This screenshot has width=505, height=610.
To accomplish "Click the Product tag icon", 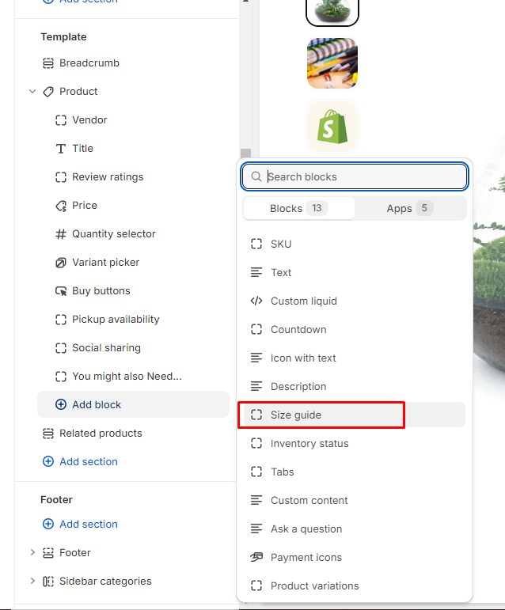I will [47, 92].
